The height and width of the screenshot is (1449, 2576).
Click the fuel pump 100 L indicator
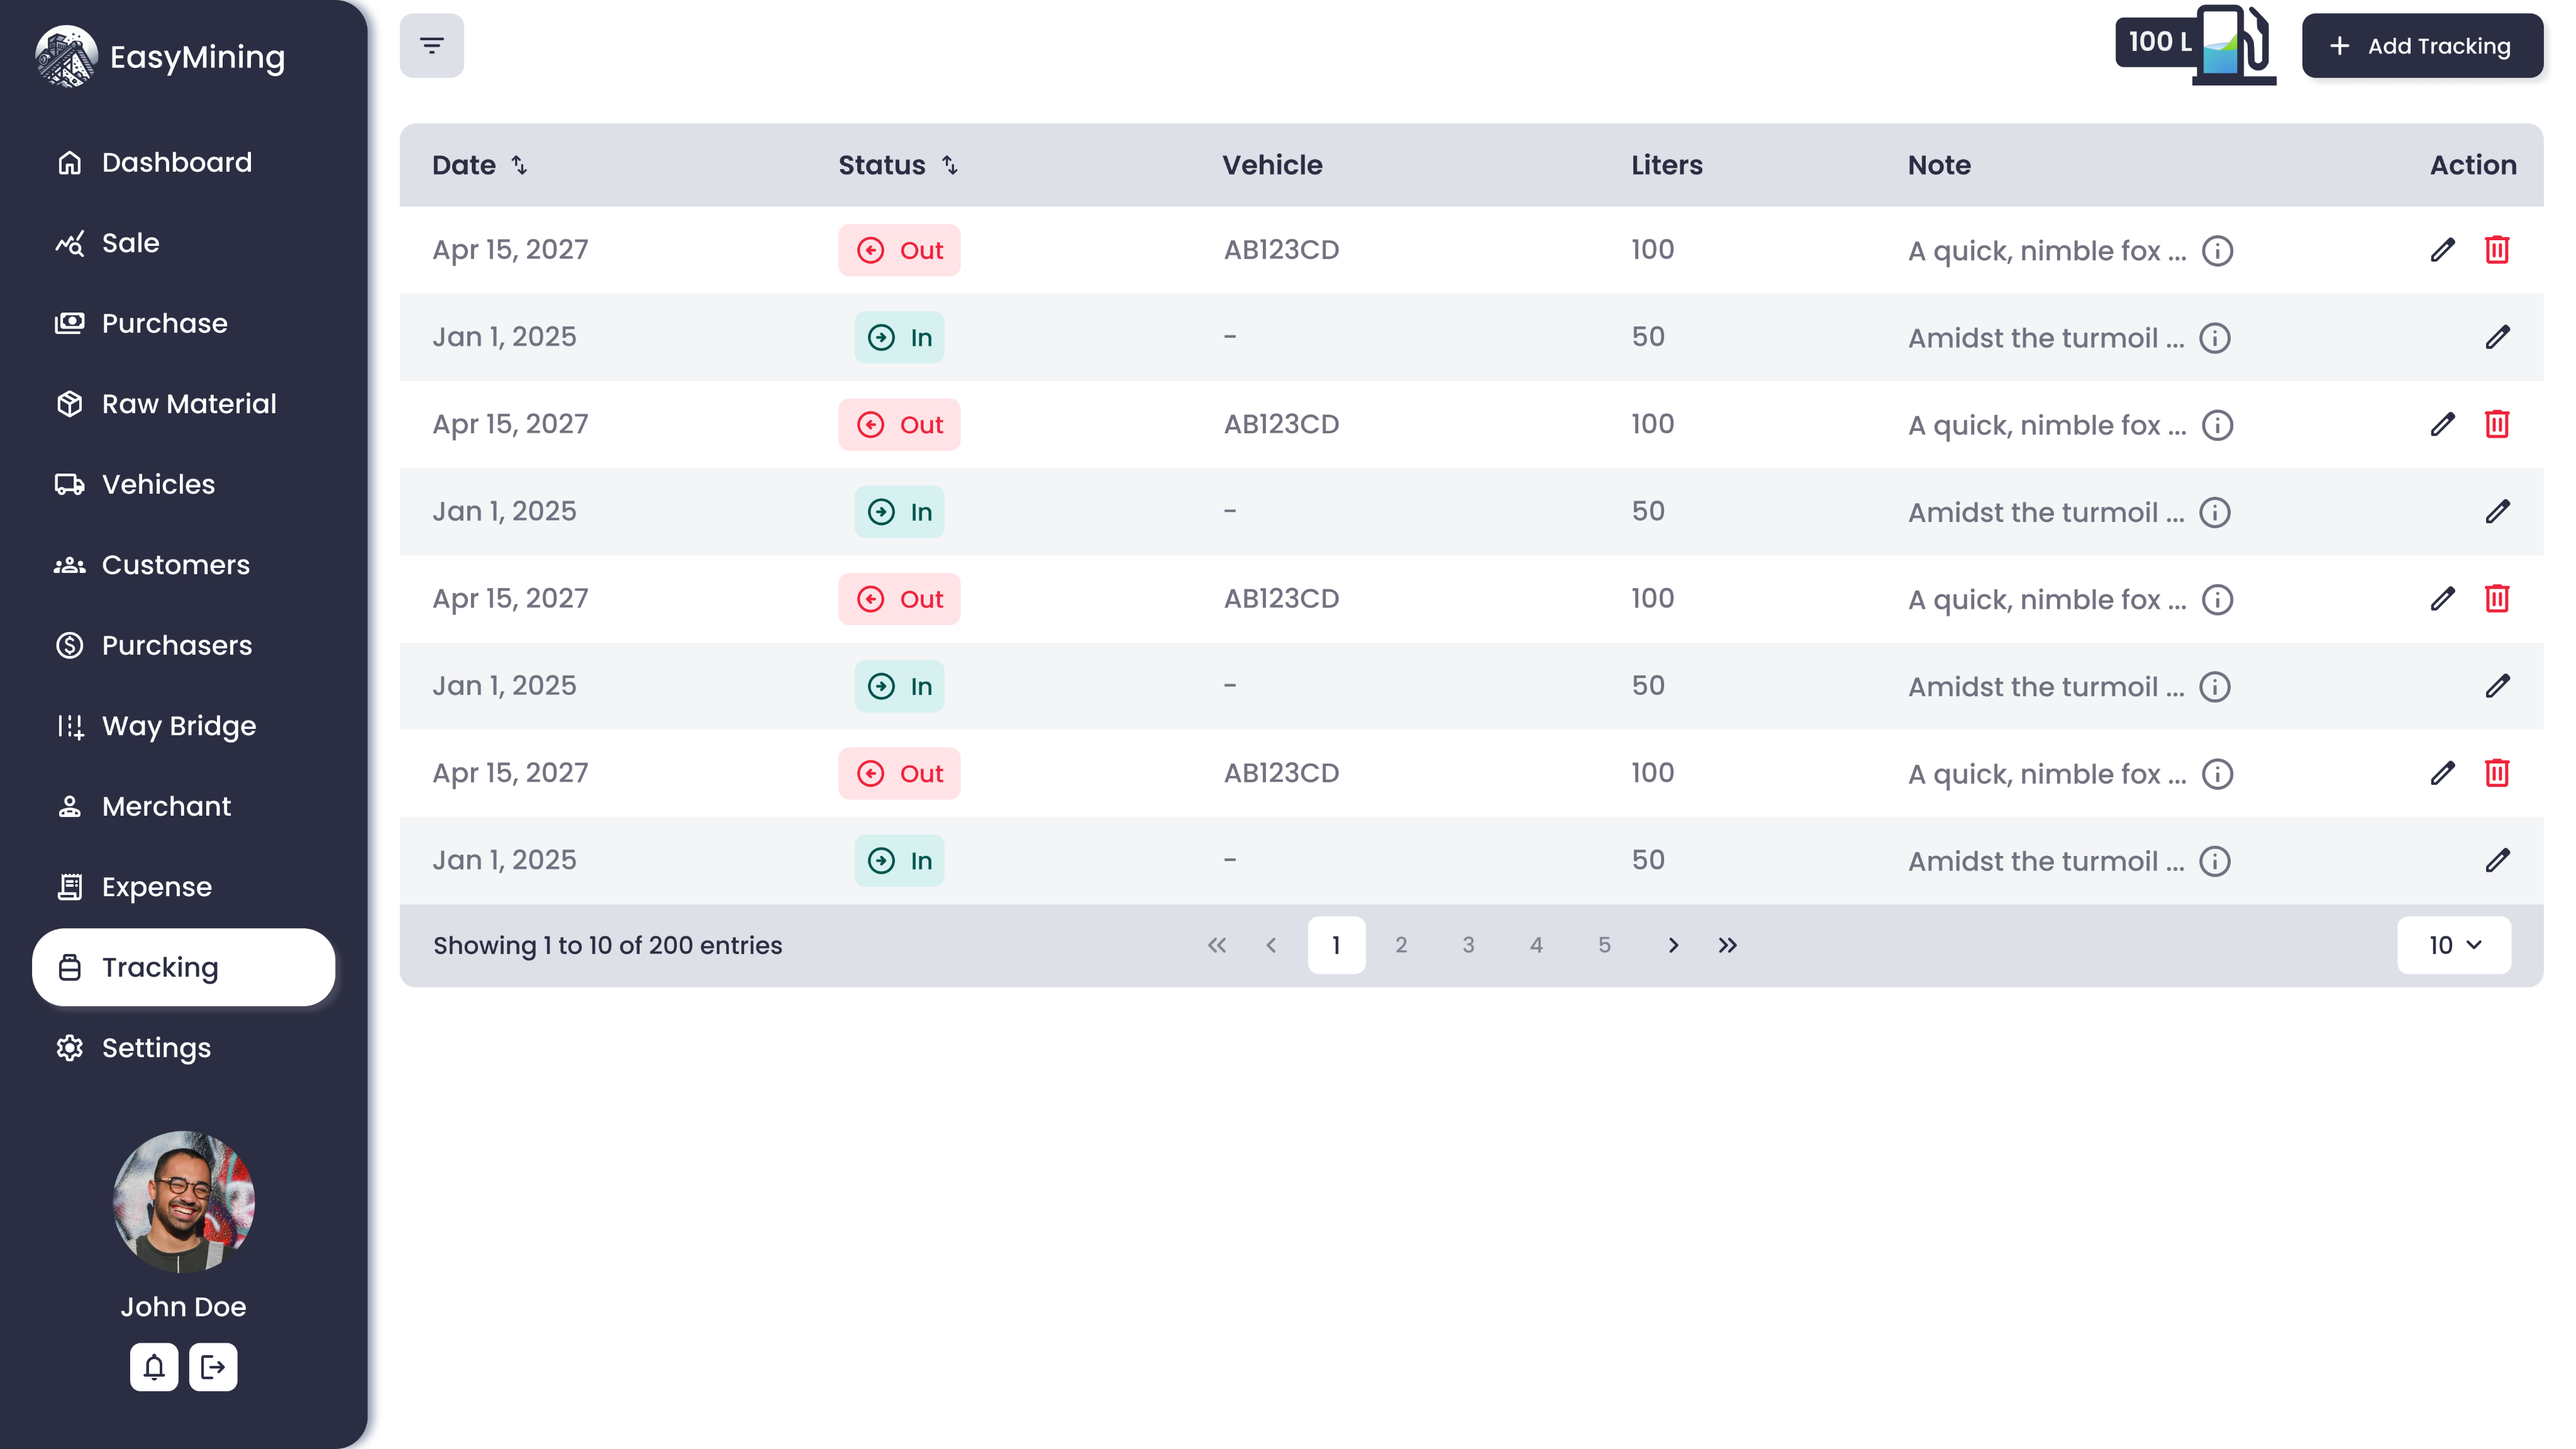click(x=2196, y=44)
